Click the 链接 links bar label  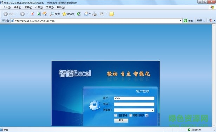click(x=199, y=21)
